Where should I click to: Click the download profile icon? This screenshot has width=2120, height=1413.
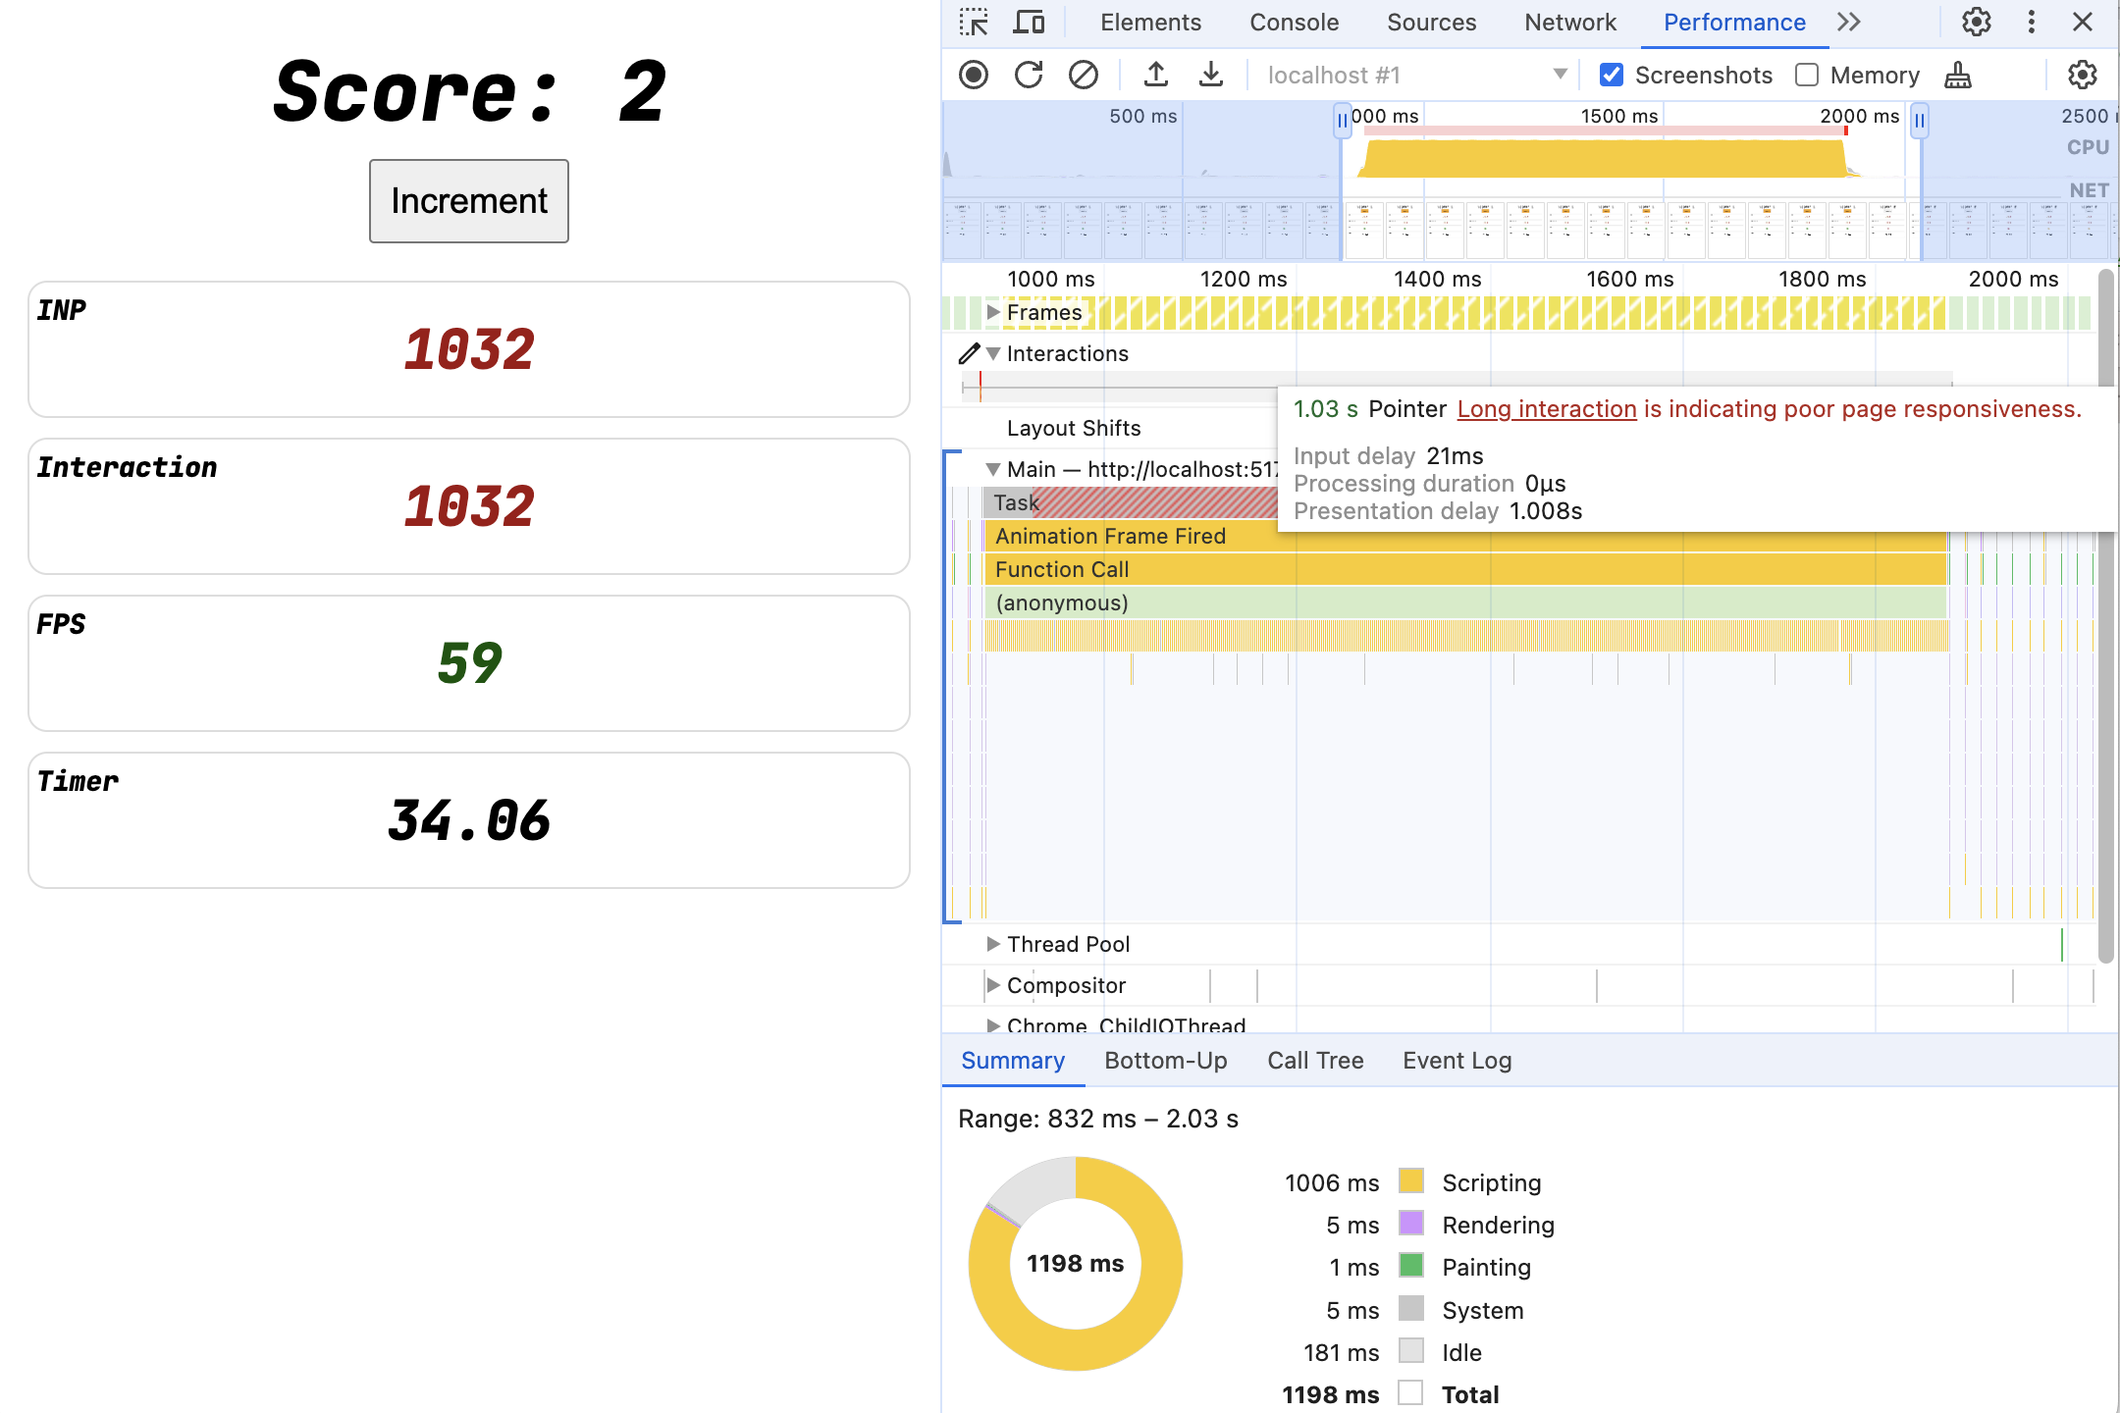[x=1206, y=75]
